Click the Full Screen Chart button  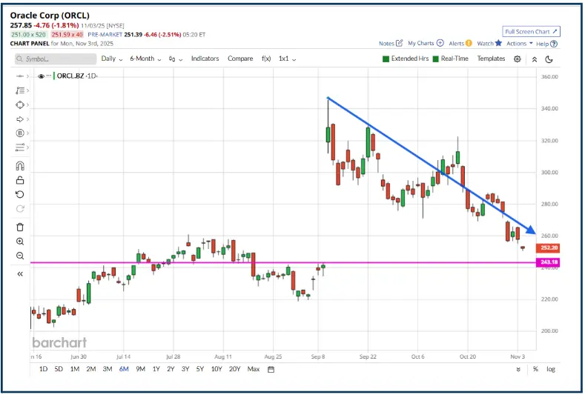[531, 32]
